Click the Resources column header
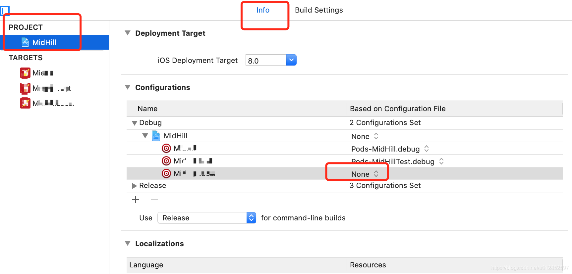Image resolution: width=572 pixels, height=274 pixels. point(455,265)
